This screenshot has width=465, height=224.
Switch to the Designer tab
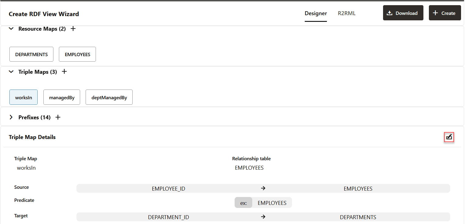tap(316, 13)
